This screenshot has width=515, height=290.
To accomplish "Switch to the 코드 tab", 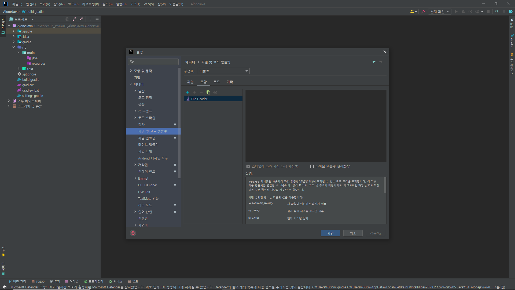I will pos(216,82).
